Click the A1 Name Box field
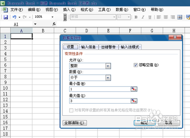 (16, 24)
